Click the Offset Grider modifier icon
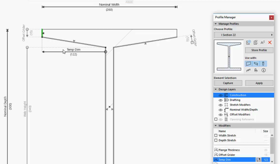The width and height of the screenshot is (280, 164). tap(216, 155)
